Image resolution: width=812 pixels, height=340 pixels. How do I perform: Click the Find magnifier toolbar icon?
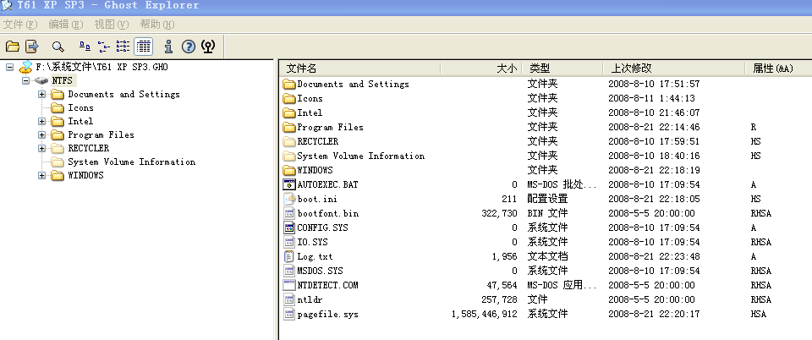58,47
